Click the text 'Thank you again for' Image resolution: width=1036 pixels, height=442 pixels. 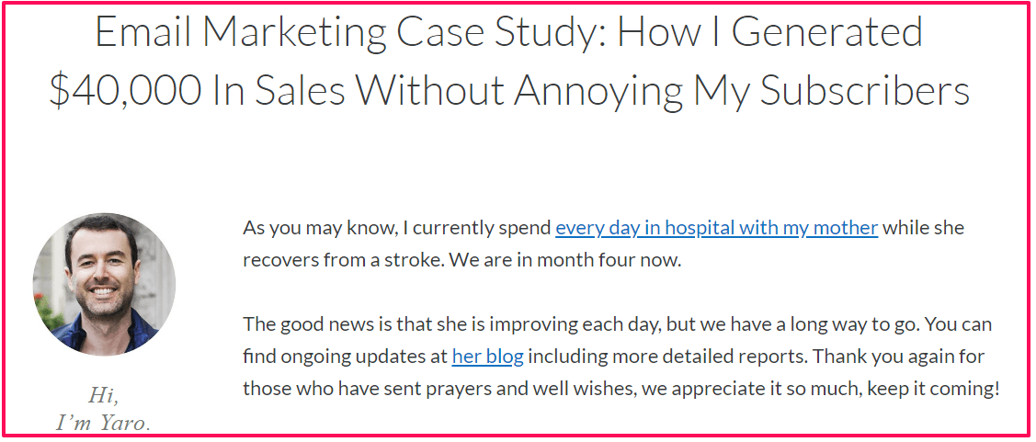click(x=899, y=357)
